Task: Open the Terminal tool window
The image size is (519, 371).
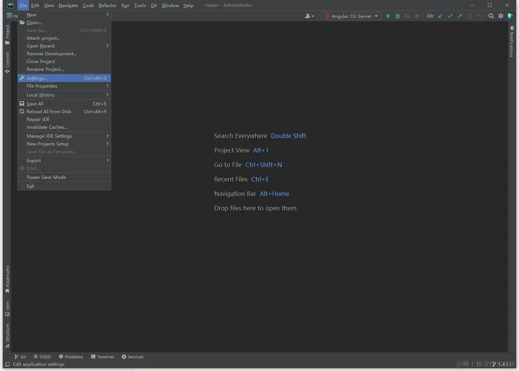Action: coord(102,357)
